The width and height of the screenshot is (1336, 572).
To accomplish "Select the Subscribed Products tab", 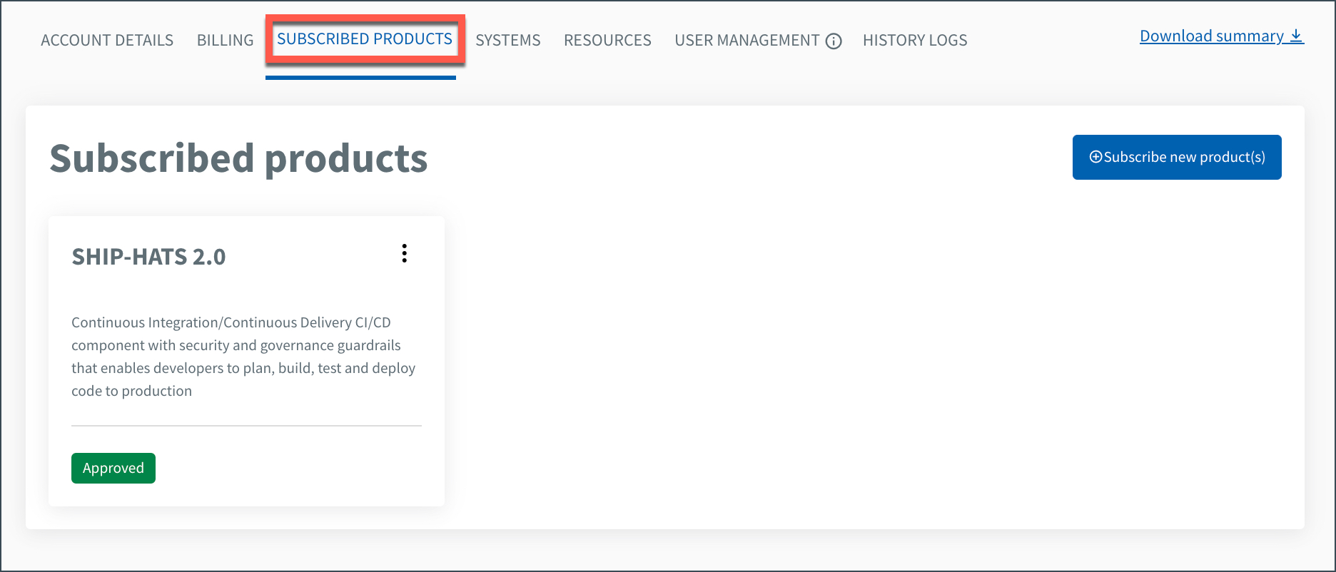I will click(365, 39).
